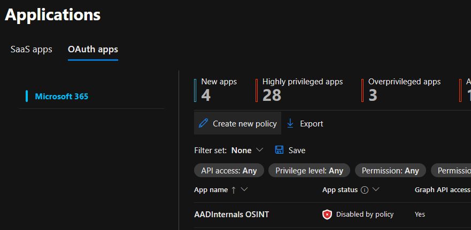Click the App status info icon

365,190
